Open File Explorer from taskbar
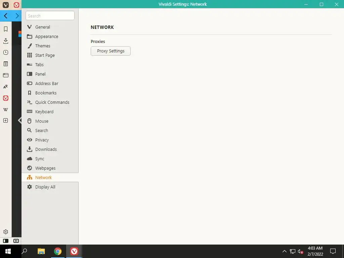344x258 pixels. tap(41, 251)
